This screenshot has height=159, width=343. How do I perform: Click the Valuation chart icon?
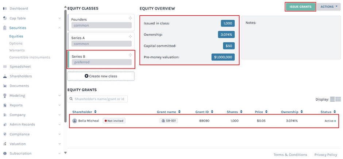5,144
